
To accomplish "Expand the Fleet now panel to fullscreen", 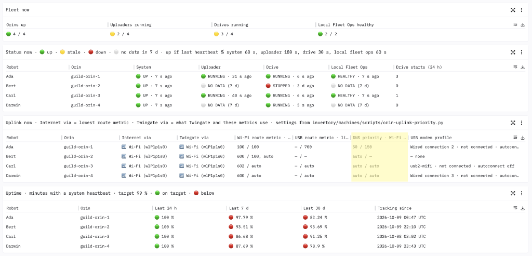I will [513, 10].
